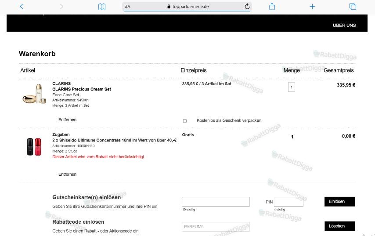Check Kostenlos als Geschenk verpacken box
Image resolution: width=375 pixels, height=236 pixels.
click(x=185, y=121)
